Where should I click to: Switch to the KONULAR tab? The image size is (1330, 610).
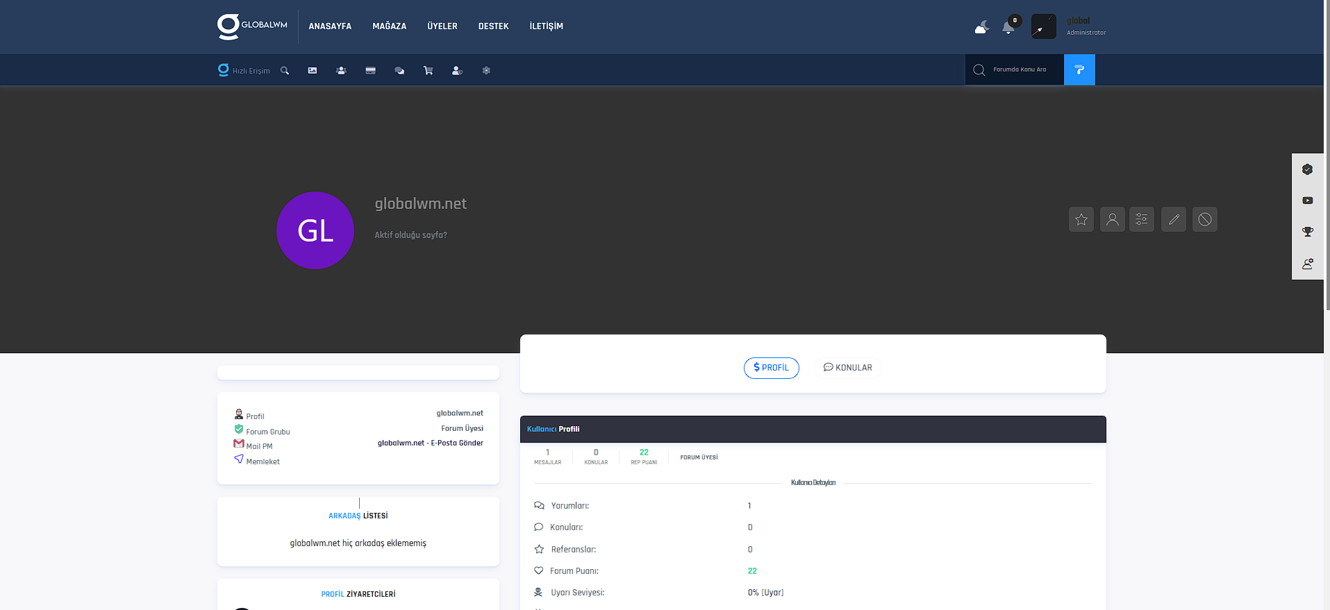click(x=847, y=368)
